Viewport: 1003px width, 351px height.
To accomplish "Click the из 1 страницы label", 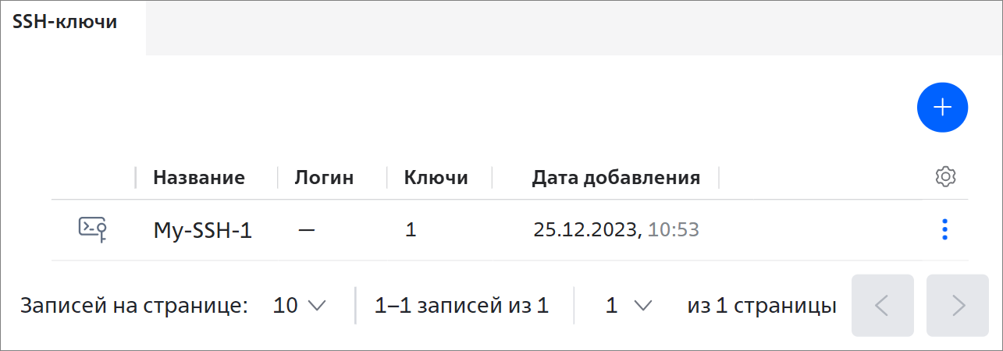I will point(762,306).
